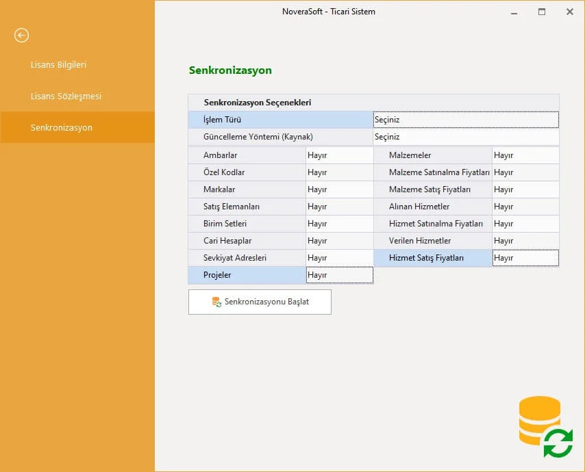585x472 pixels.
Task: Maximize the NoveraSoft window
Action: 542,12
